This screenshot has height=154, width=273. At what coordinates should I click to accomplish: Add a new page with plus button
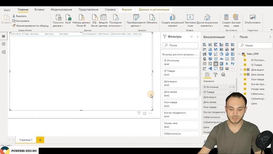[40, 140]
